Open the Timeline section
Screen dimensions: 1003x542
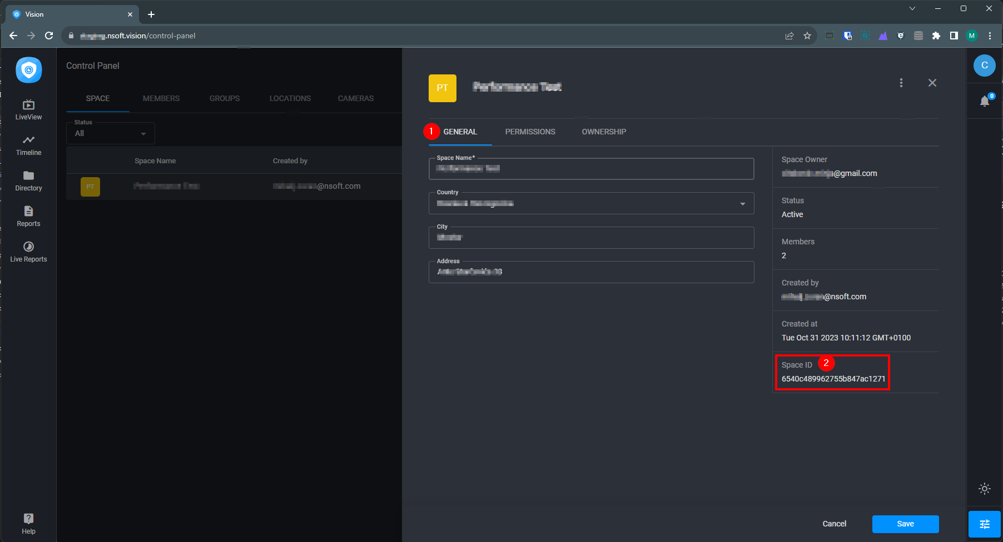click(28, 145)
